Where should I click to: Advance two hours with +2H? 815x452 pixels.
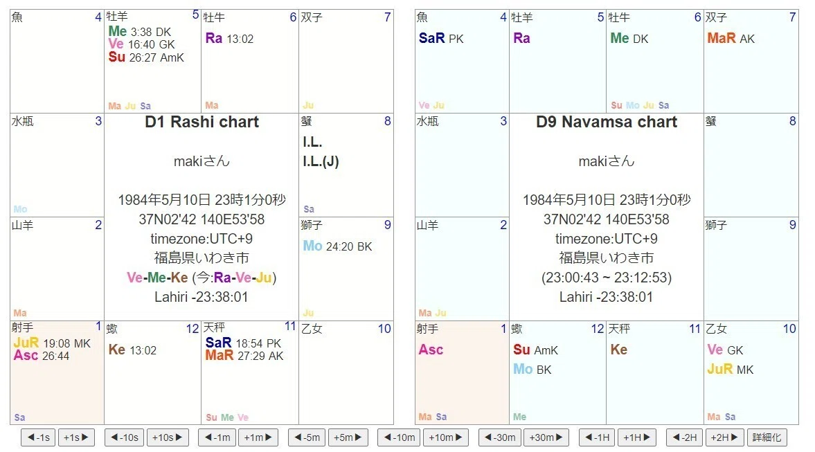point(724,437)
